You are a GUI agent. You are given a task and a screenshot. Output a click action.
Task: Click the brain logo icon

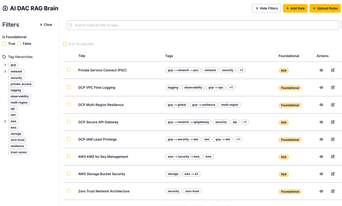tap(5, 8)
